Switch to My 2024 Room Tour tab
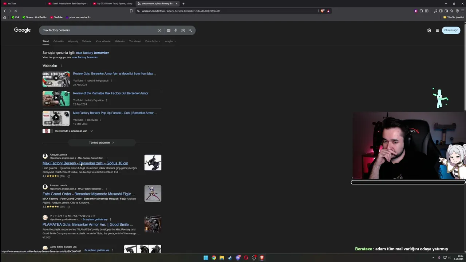The width and height of the screenshot is (466, 262). pos(112,4)
